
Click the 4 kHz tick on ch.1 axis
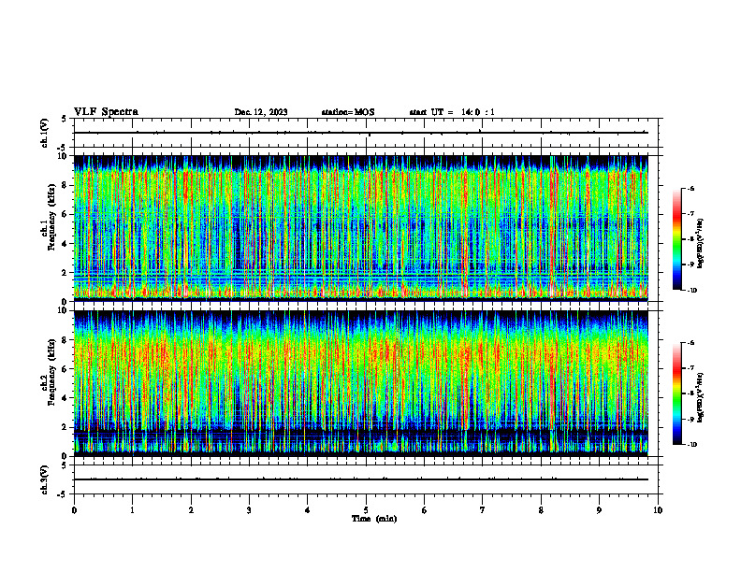(65, 244)
